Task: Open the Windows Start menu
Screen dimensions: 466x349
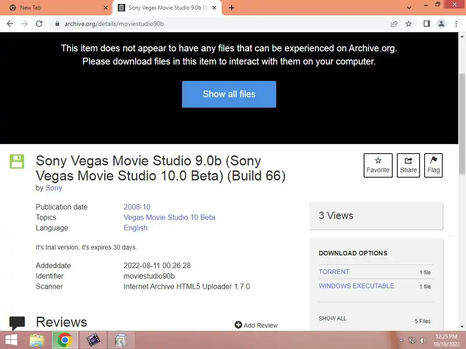Action: [x=11, y=340]
